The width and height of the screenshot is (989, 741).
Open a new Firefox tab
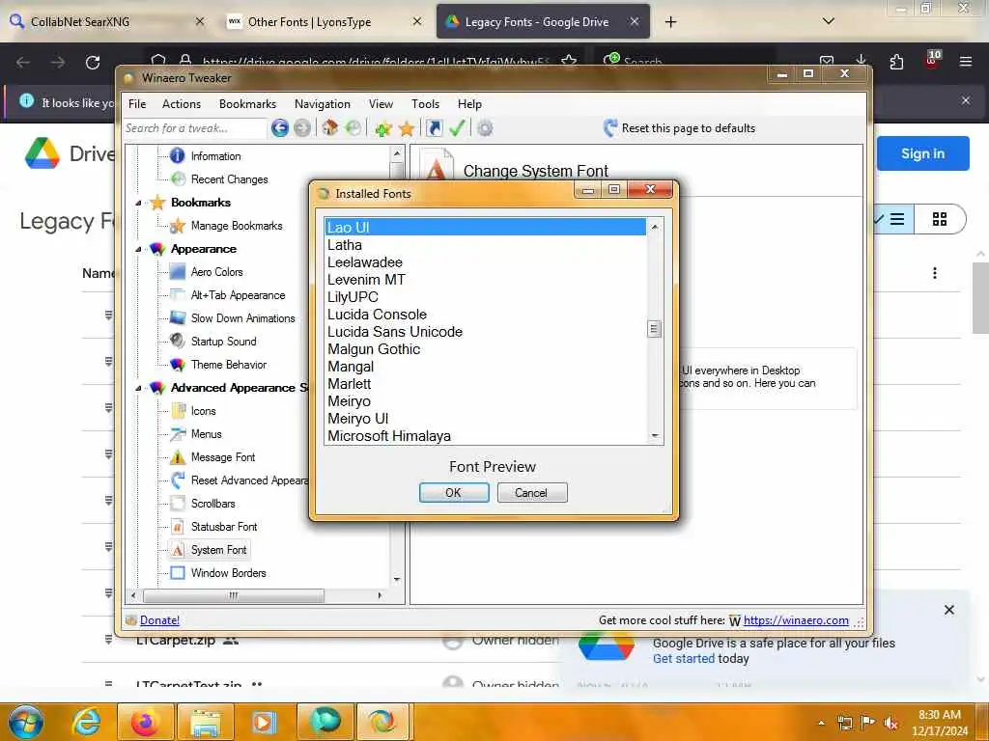[x=670, y=22]
